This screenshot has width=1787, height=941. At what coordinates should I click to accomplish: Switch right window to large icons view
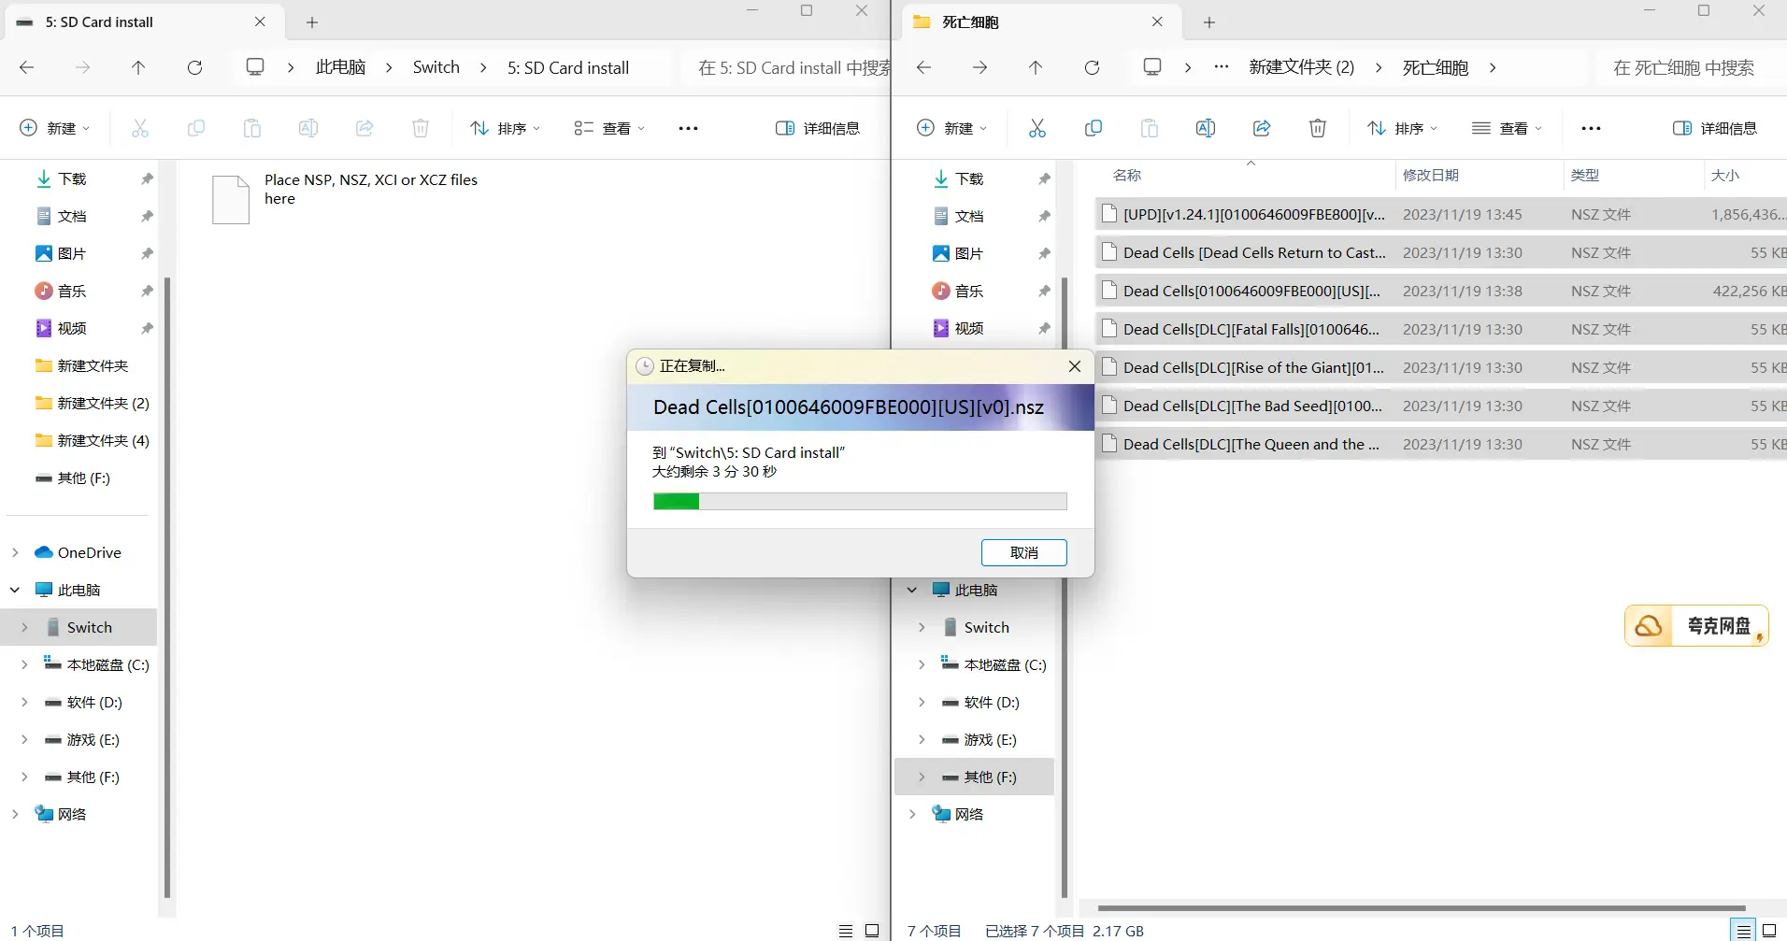(x=1768, y=931)
